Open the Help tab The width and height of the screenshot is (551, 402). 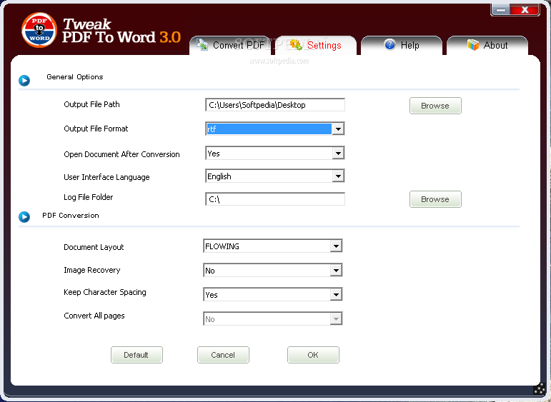(x=402, y=45)
